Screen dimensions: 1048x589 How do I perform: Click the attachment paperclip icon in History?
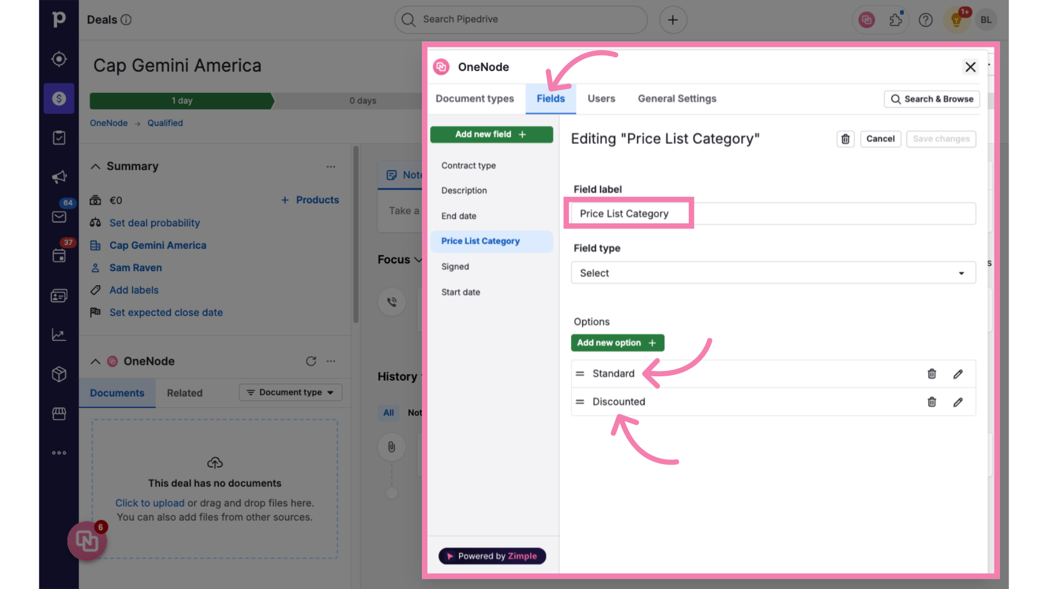click(392, 447)
